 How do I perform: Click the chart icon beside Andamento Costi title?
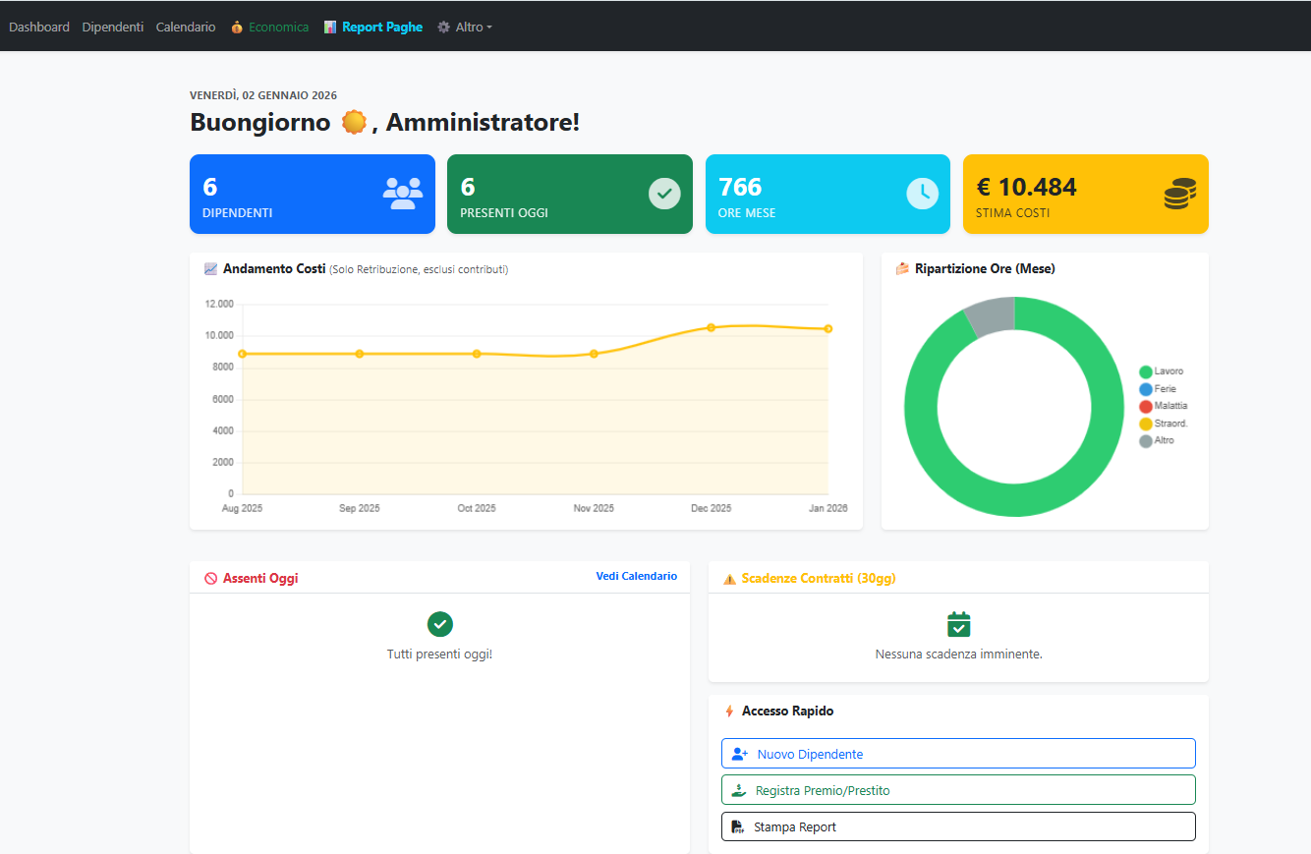210,268
